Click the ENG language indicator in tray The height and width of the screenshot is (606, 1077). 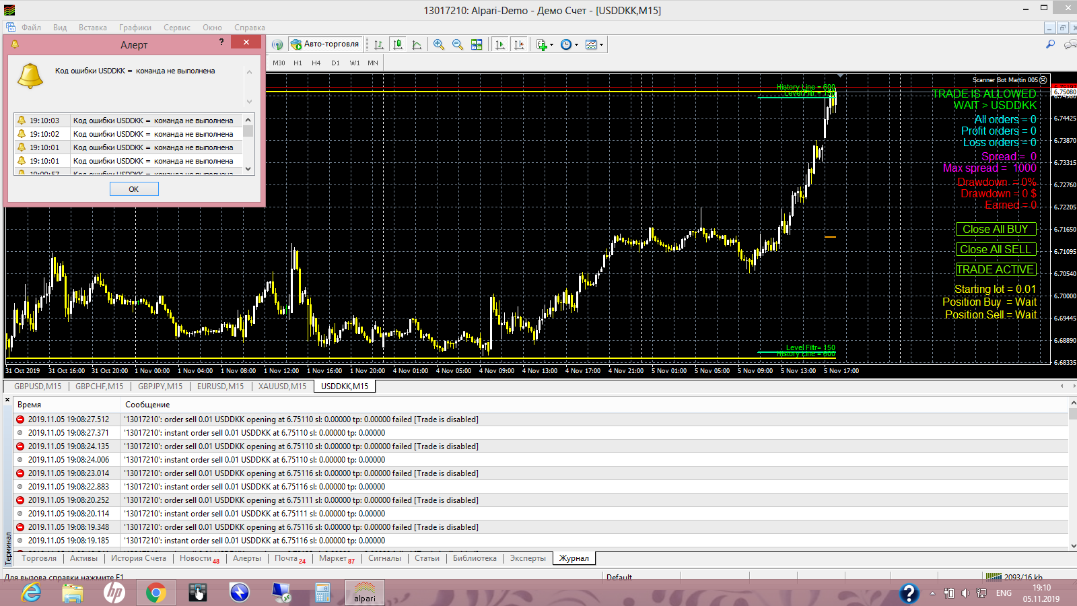click(x=1004, y=593)
